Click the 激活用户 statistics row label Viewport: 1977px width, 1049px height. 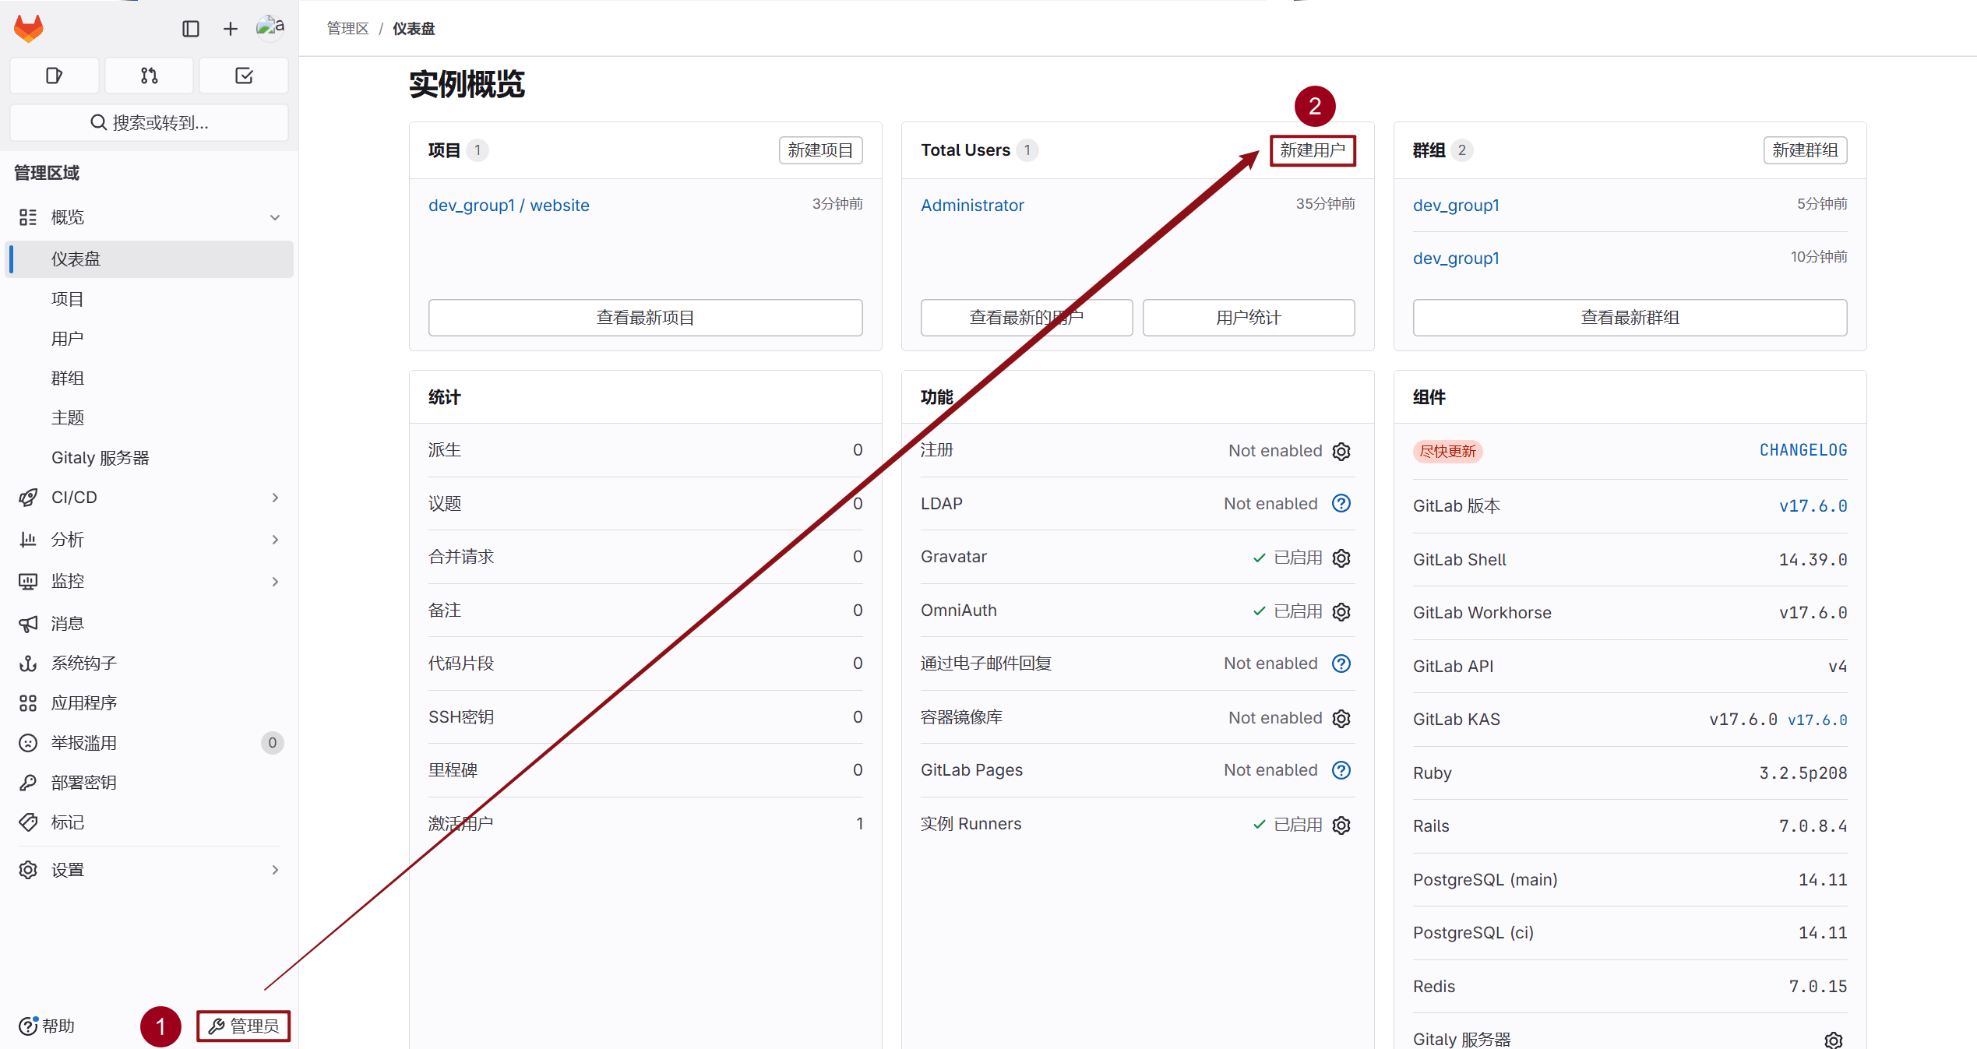[x=460, y=823]
